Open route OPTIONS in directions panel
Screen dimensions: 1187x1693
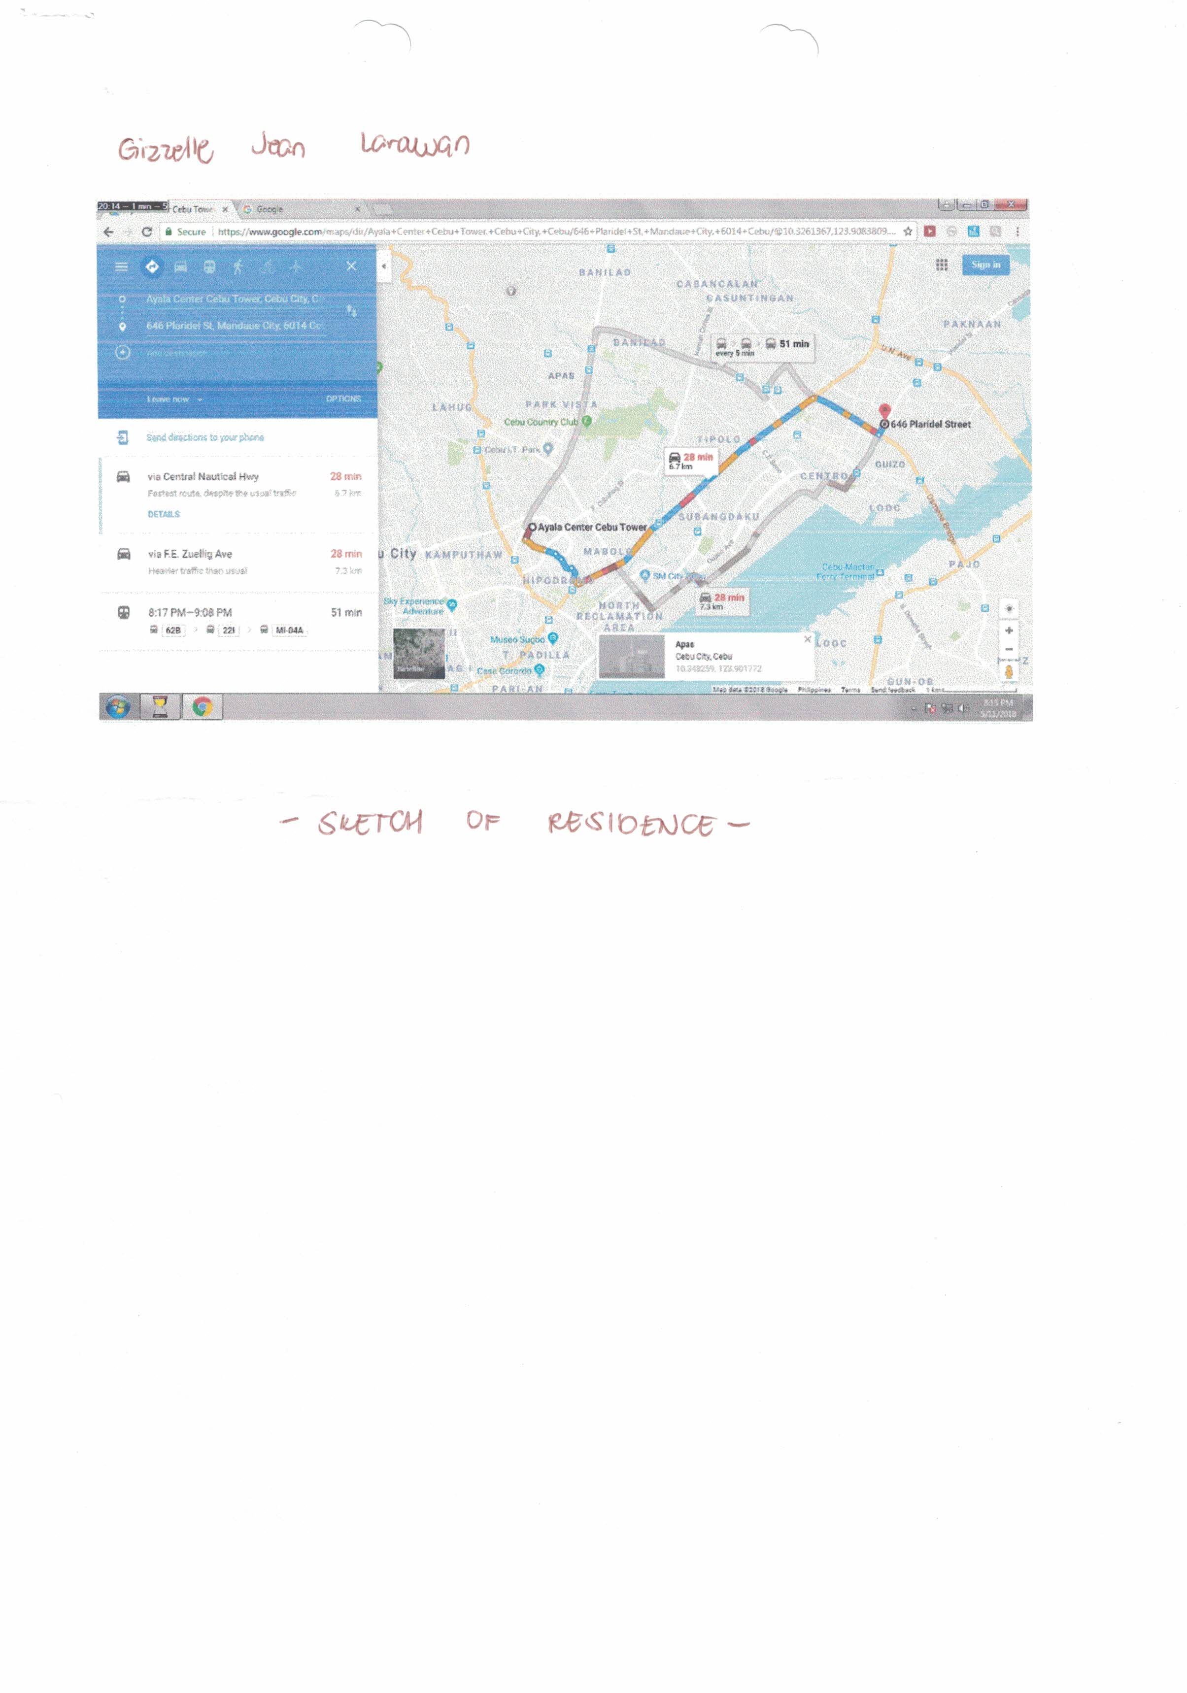coord(343,399)
